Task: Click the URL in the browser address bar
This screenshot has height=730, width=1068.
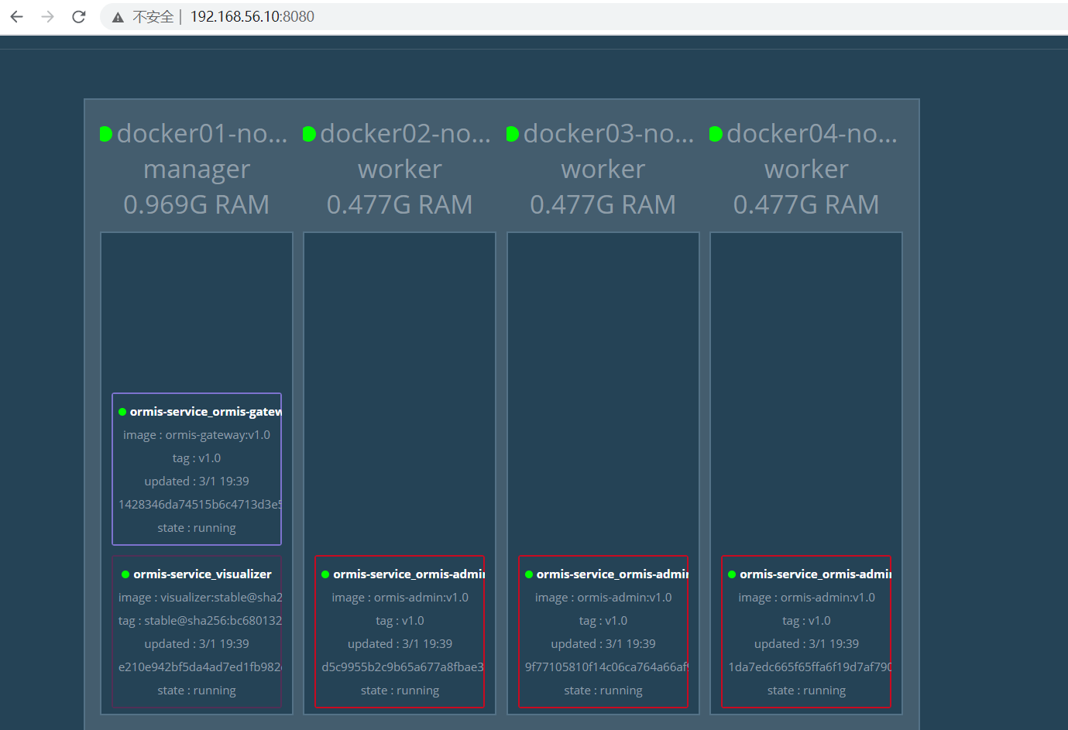Action: (x=252, y=15)
